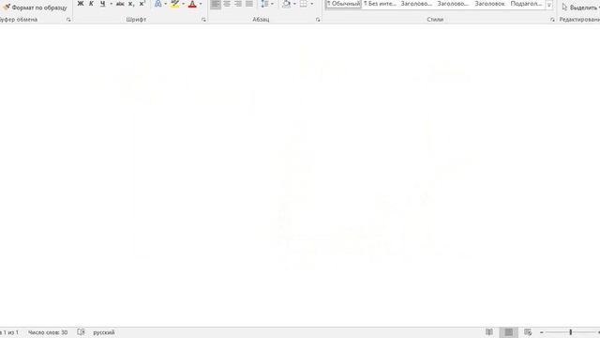Justify the paragraph text
The height and width of the screenshot is (338, 600).
tap(249, 4)
